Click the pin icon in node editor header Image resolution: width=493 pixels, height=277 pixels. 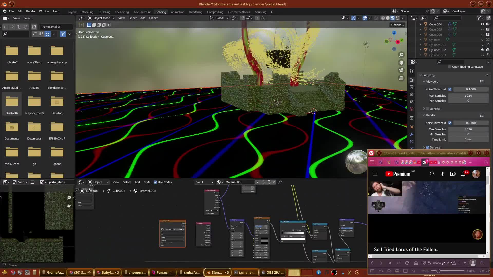pos(280,182)
